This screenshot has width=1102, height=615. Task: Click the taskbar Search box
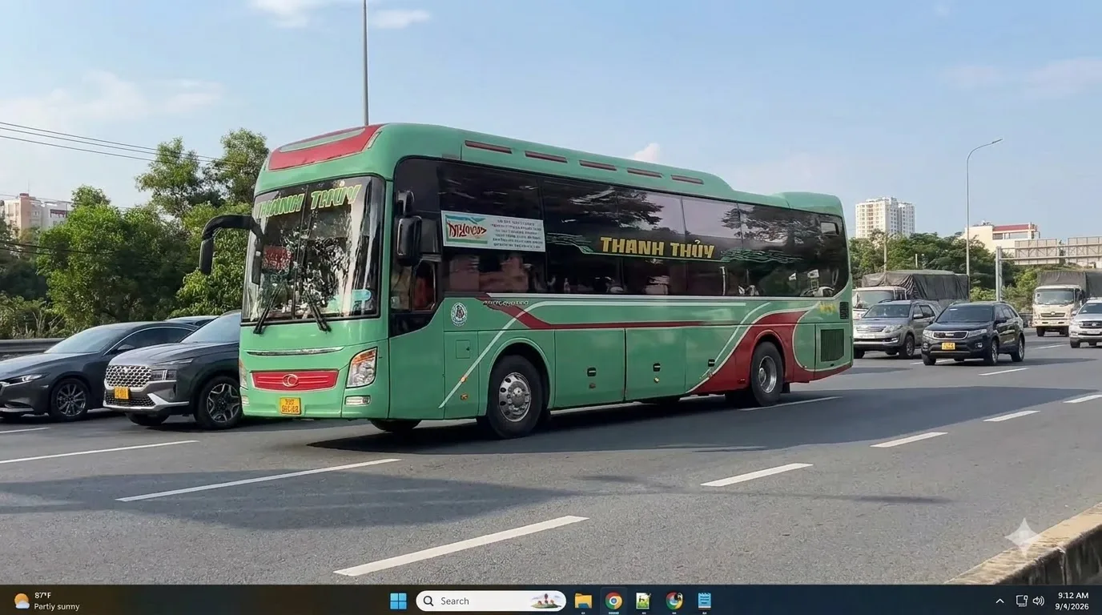click(x=491, y=601)
